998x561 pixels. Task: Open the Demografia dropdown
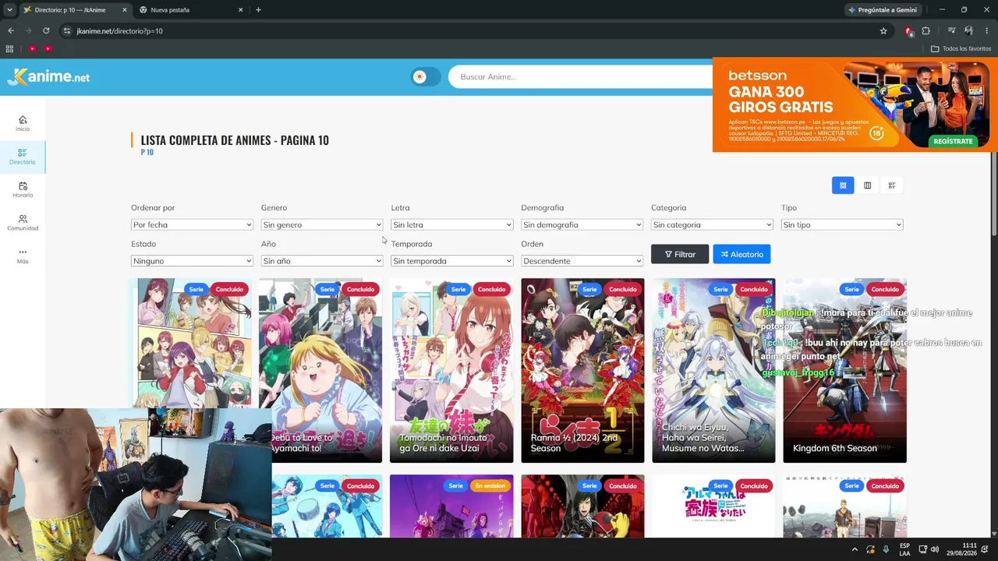click(x=582, y=224)
